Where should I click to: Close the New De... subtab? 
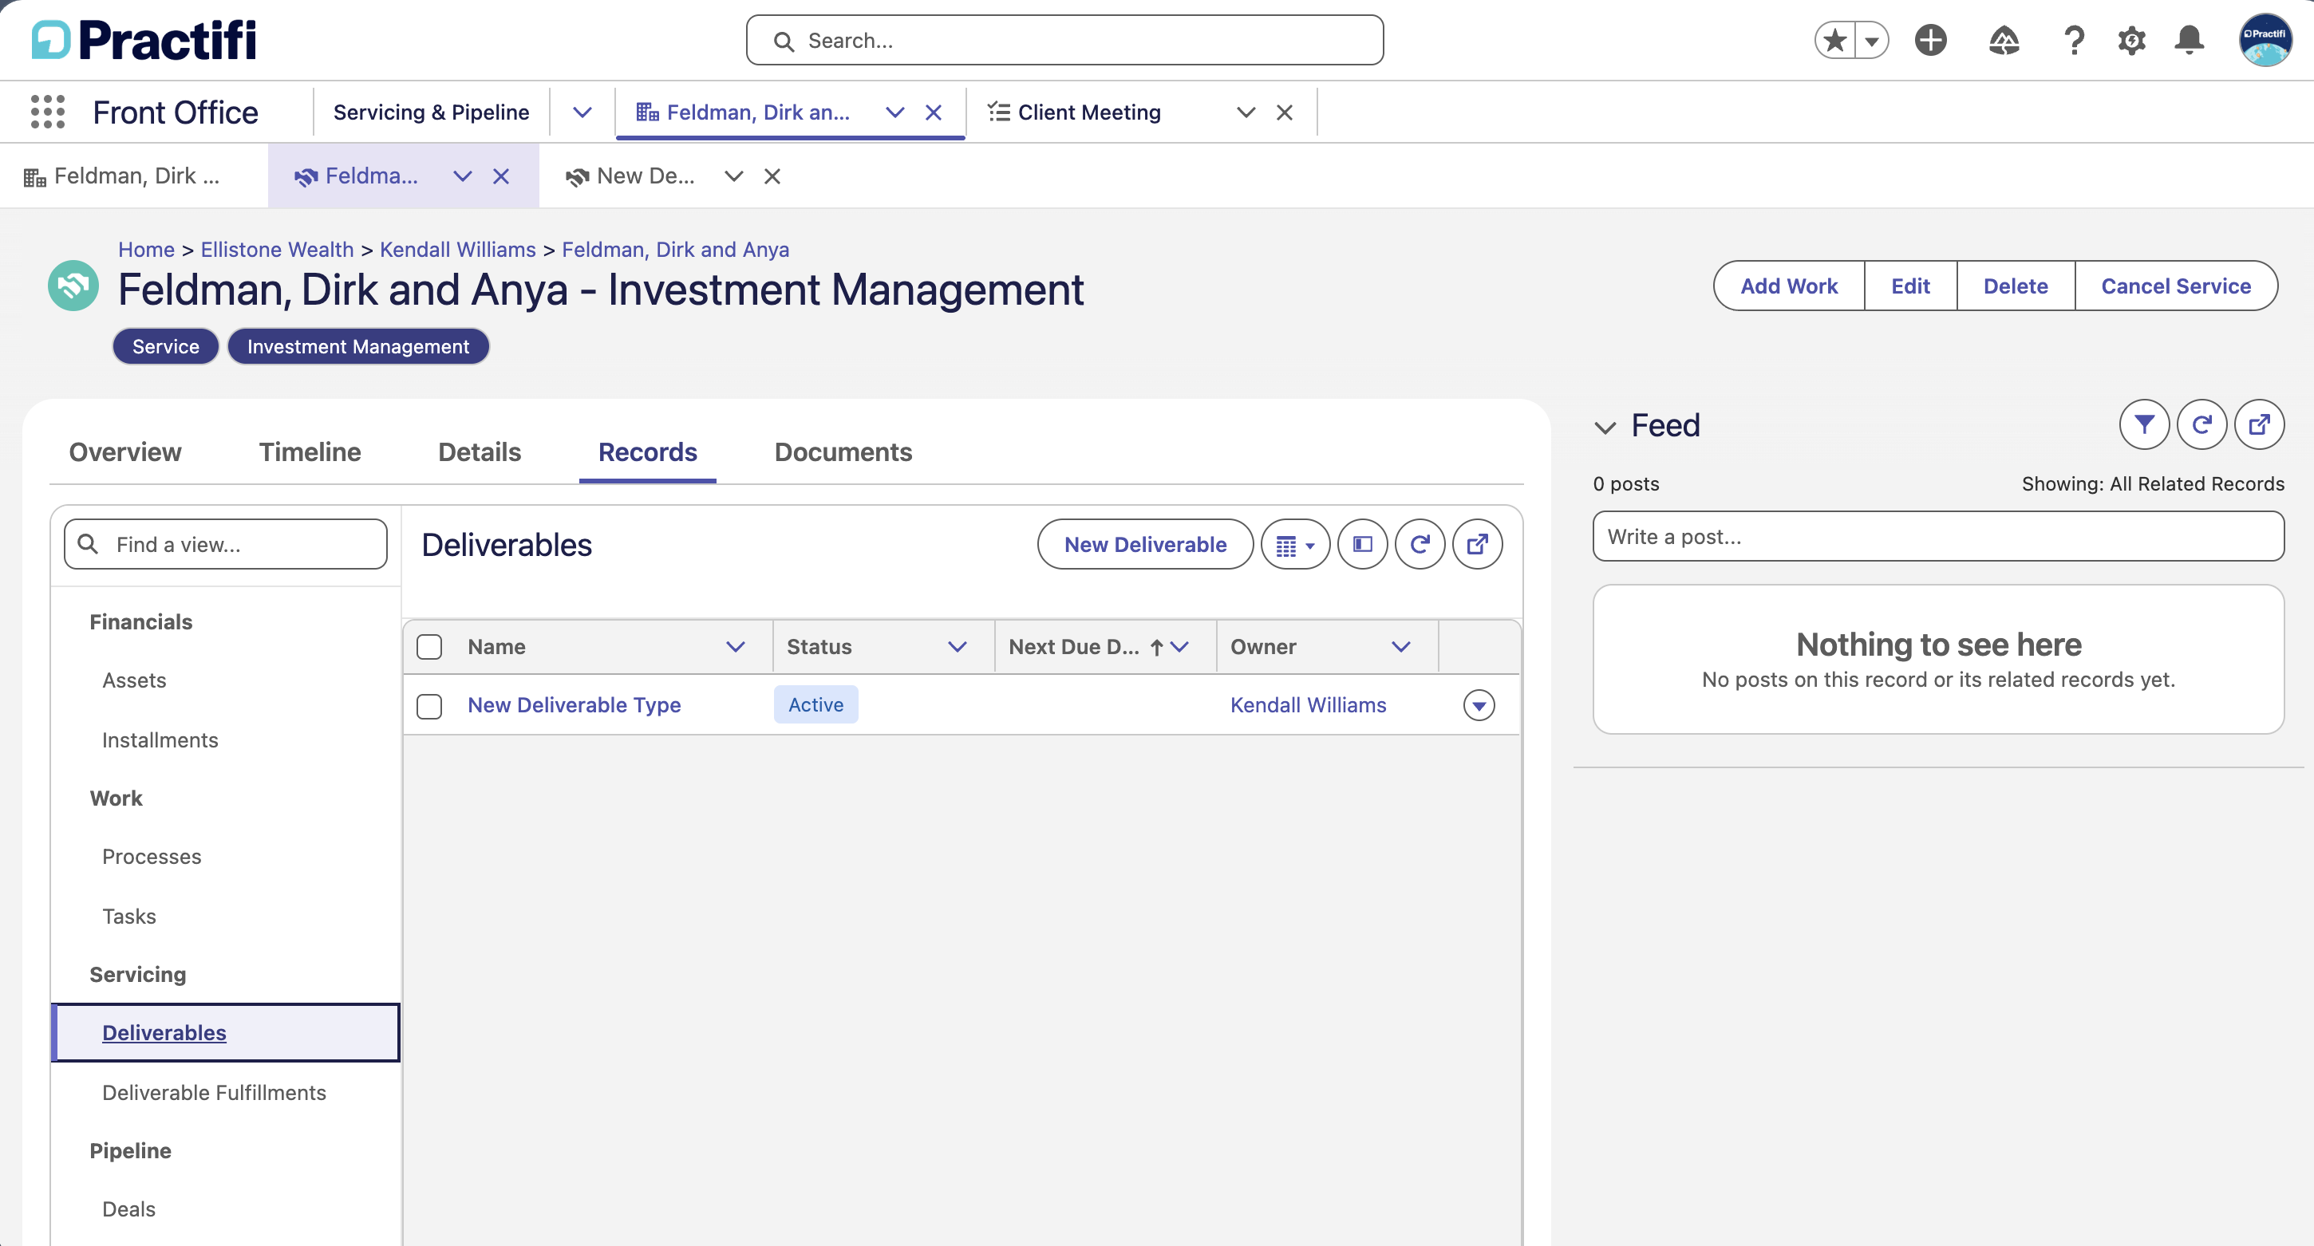coord(772,176)
